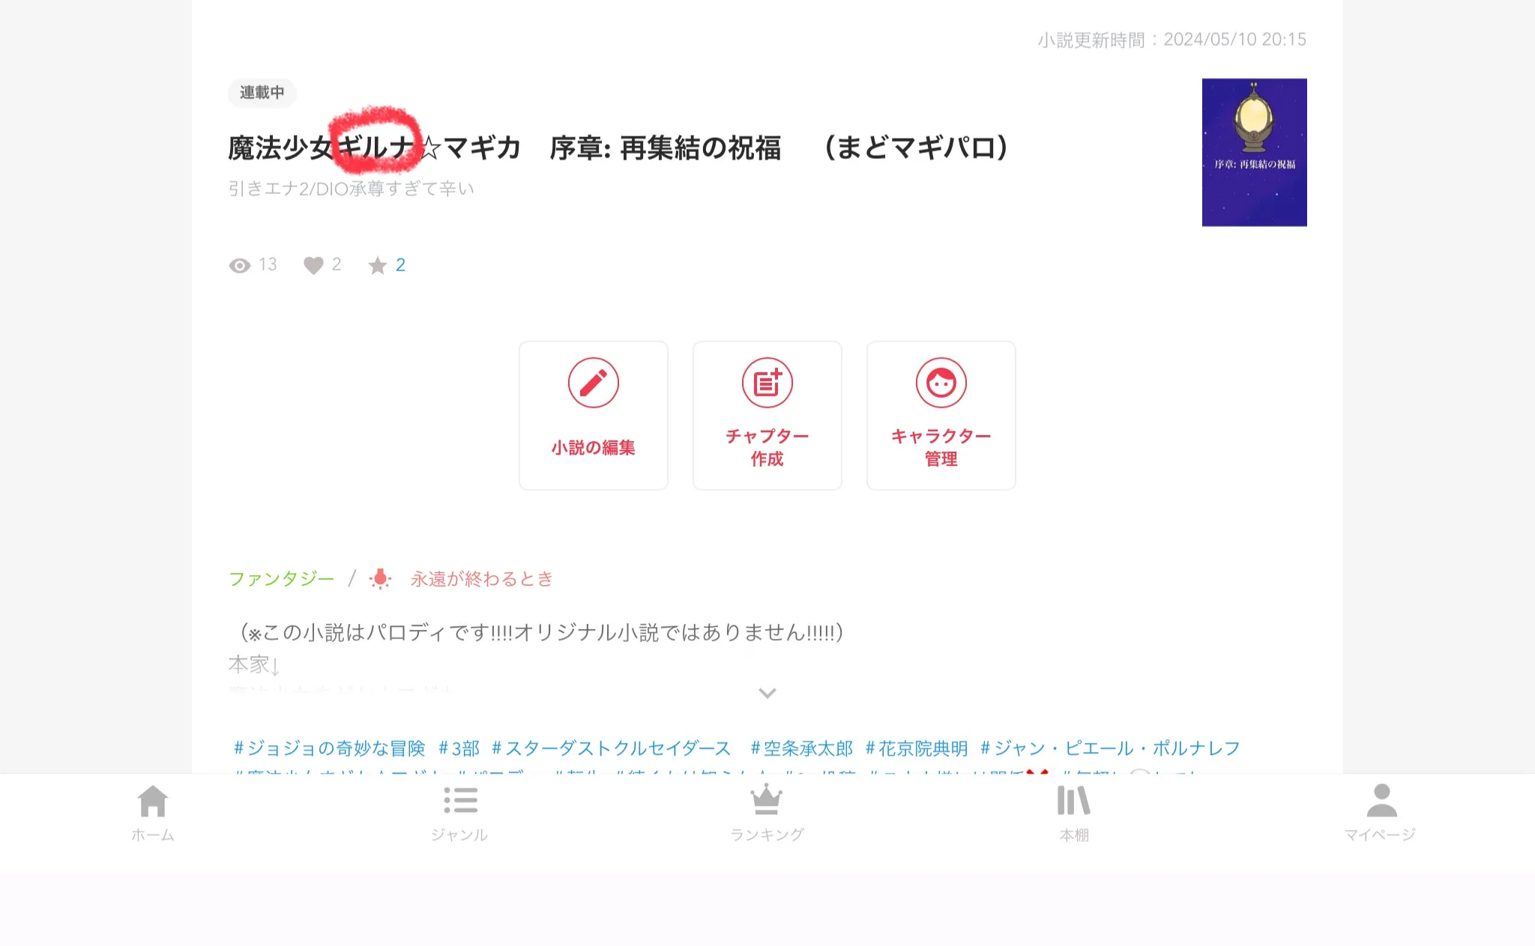This screenshot has height=946, width=1535.
Task: Open the マイページ person icon
Action: [1381, 801]
